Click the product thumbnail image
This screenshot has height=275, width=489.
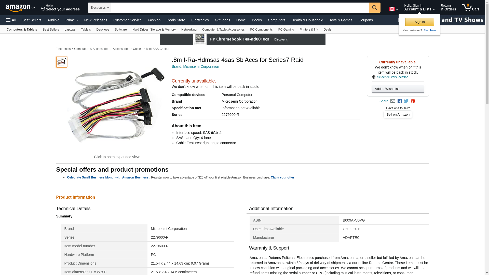pos(62,62)
